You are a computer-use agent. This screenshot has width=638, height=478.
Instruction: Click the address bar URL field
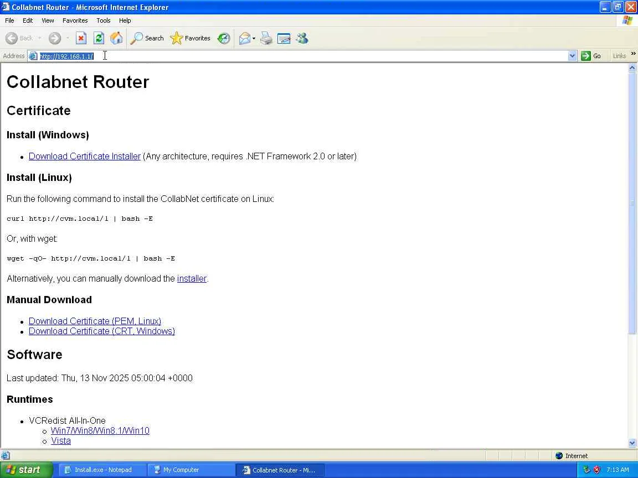coord(303,56)
